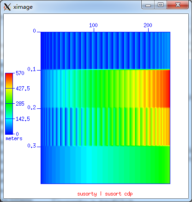Click the legend value 142.5
192x202 pixels.
[x=23, y=119]
